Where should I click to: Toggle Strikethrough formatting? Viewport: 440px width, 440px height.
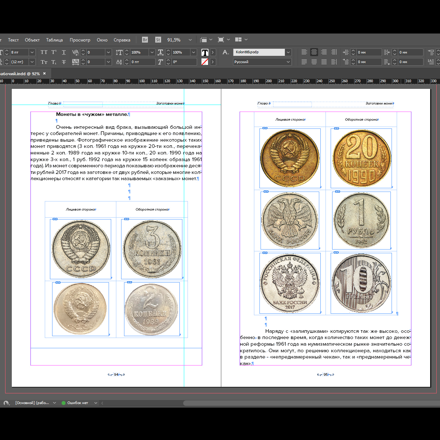click(x=64, y=62)
